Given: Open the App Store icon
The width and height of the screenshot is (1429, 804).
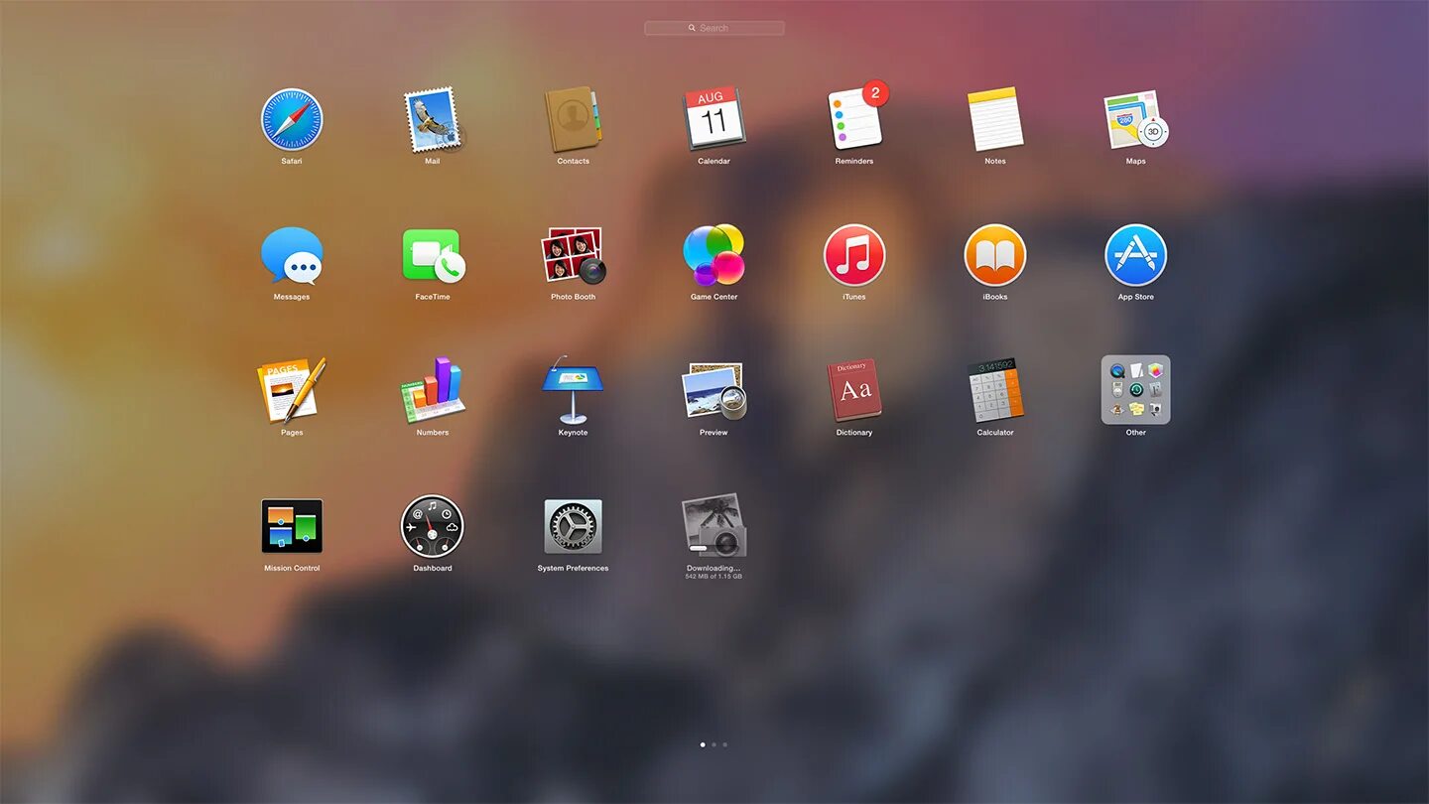Looking at the screenshot, I should [1136, 255].
